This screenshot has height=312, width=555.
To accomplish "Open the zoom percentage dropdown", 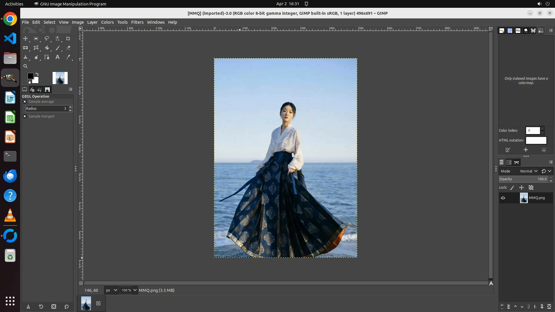I will click(135, 290).
